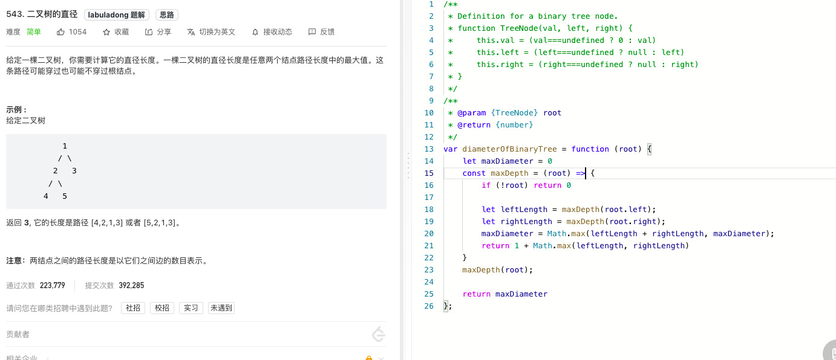Click the 1054 like count
Image resolution: width=836 pixels, height=360 pixels.
[77, 32]
